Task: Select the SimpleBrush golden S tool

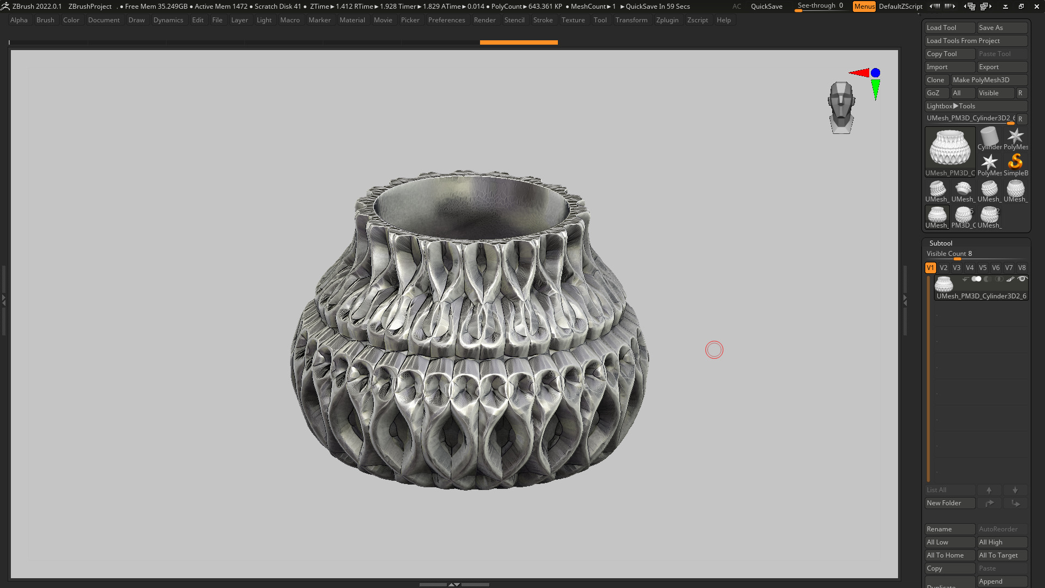Action: coord(1016,164)
